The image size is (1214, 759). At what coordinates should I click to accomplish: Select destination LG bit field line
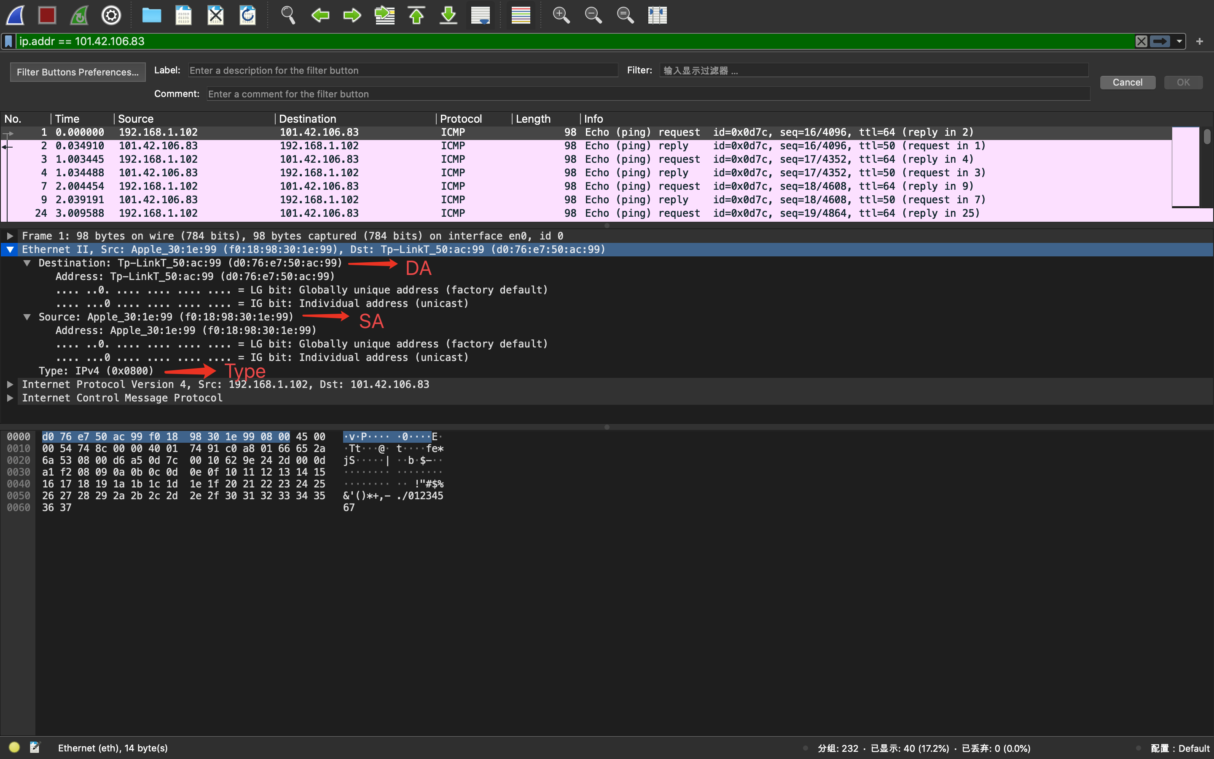point(301,290)
